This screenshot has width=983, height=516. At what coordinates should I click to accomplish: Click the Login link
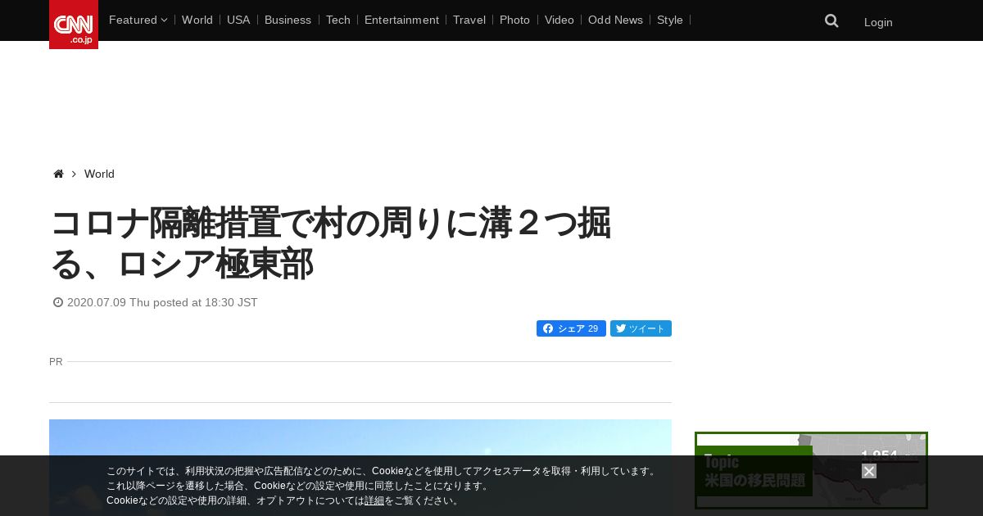click(878, 22)
